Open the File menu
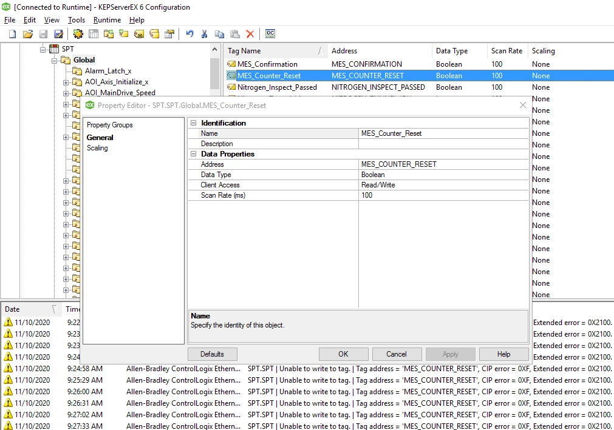Viewport: 614px width, 430px height. coord(9,20)
